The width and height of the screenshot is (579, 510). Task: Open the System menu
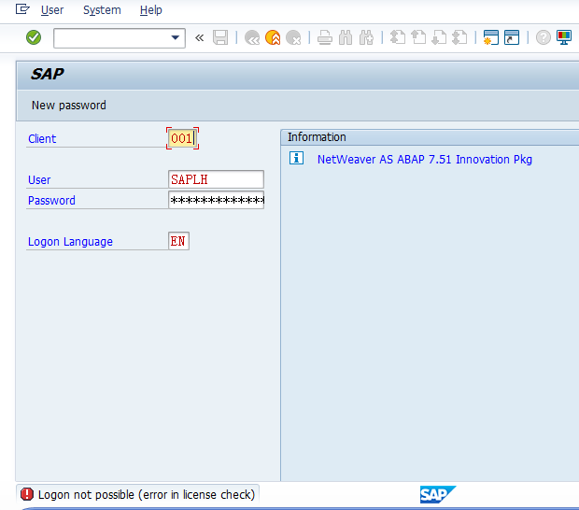tap(102, 10)
